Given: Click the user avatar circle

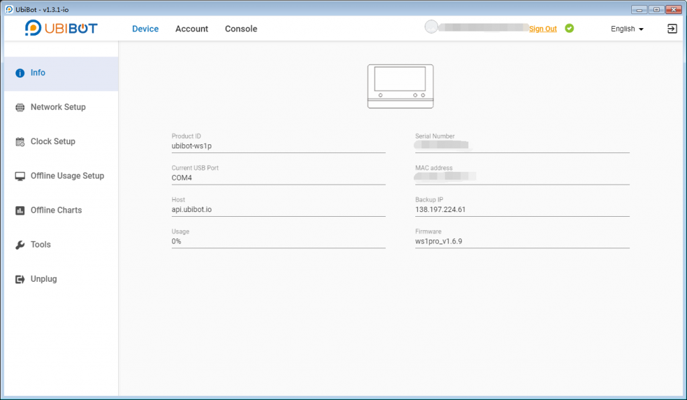Looking at the screenshot, I should [x=431, y=27].
